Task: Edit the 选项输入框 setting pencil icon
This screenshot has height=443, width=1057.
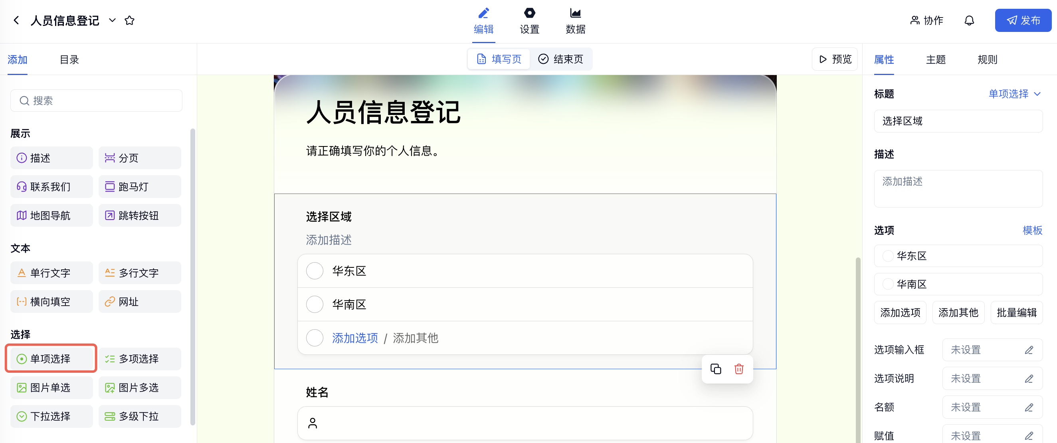Action: [x=1028, y=350]
